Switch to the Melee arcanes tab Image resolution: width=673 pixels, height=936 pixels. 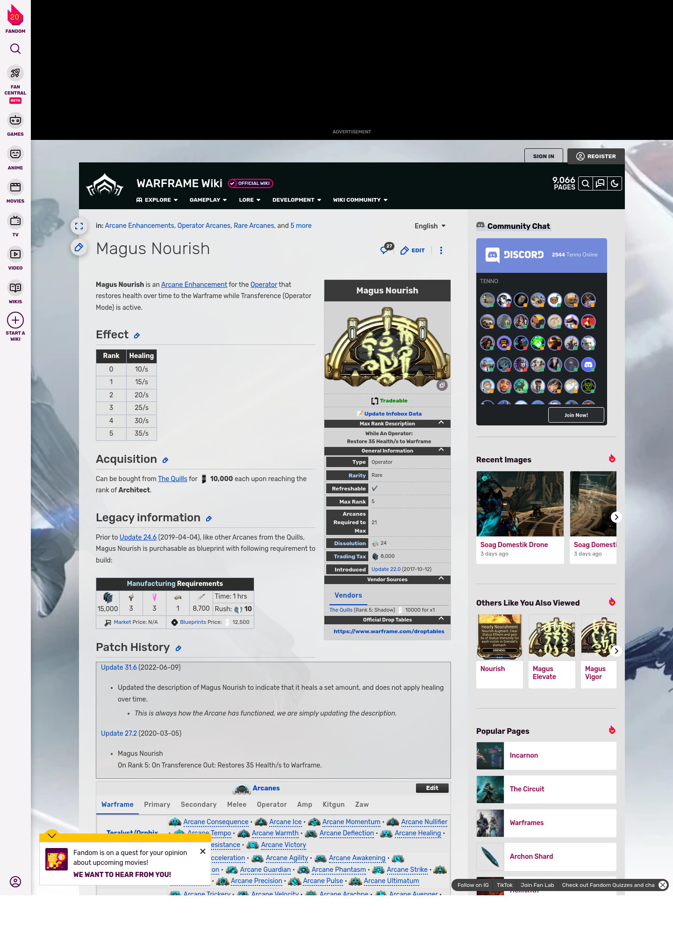click(x=236, y=804)
